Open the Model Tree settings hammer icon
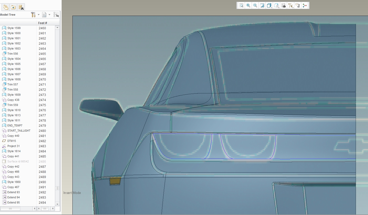 pos(33,15)
